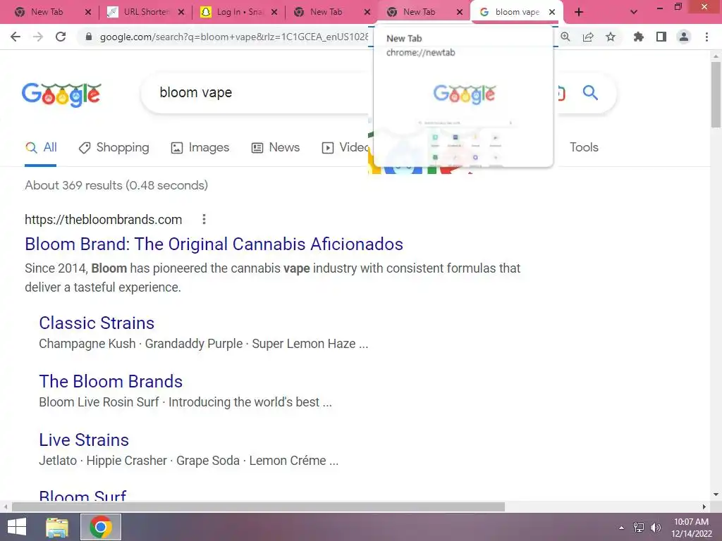Switch to Shopping results
Image resolution: width=722 pixels, height=541 pixels.
point(114,147)
